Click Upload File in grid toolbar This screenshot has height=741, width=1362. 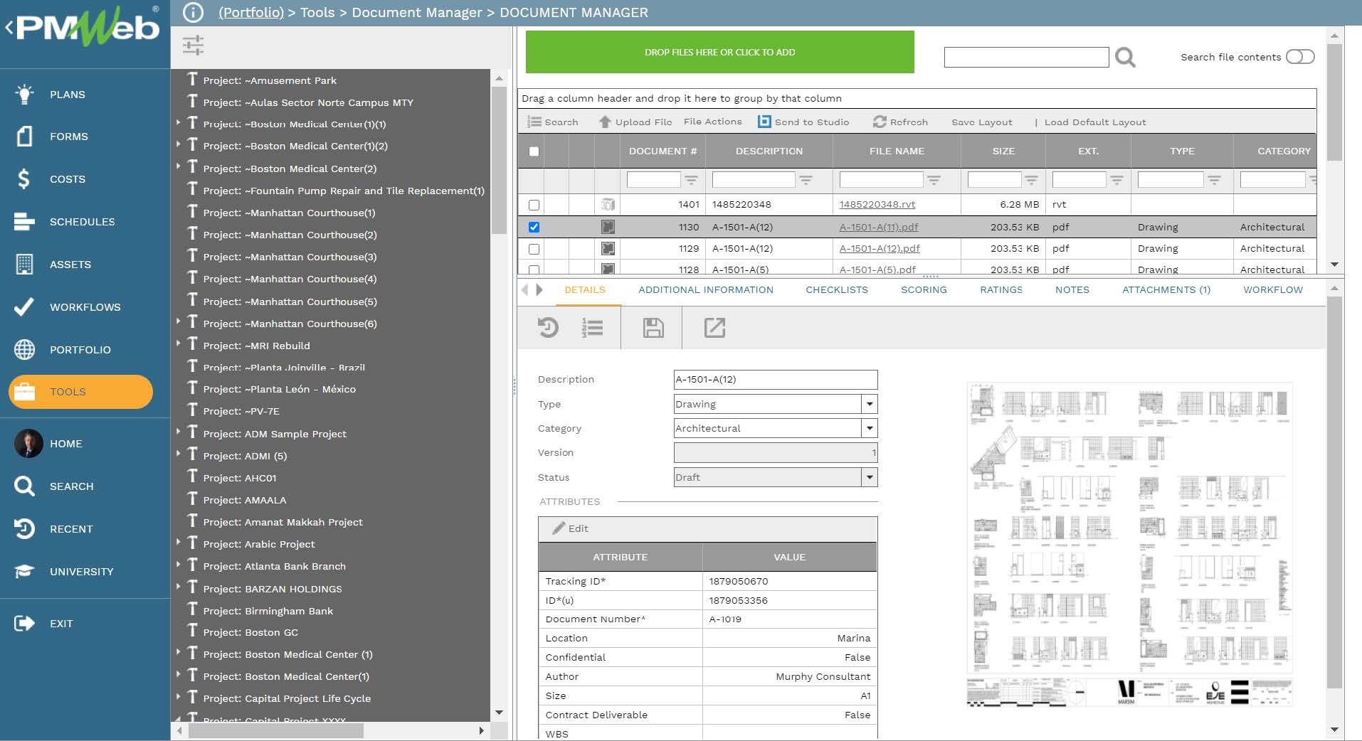click(x=635, y=122)
